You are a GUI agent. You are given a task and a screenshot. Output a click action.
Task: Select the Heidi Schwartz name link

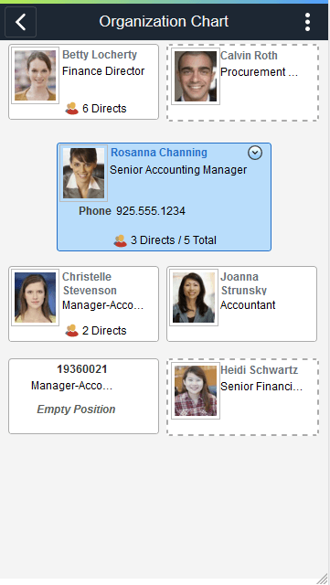[x=259, y=370]
